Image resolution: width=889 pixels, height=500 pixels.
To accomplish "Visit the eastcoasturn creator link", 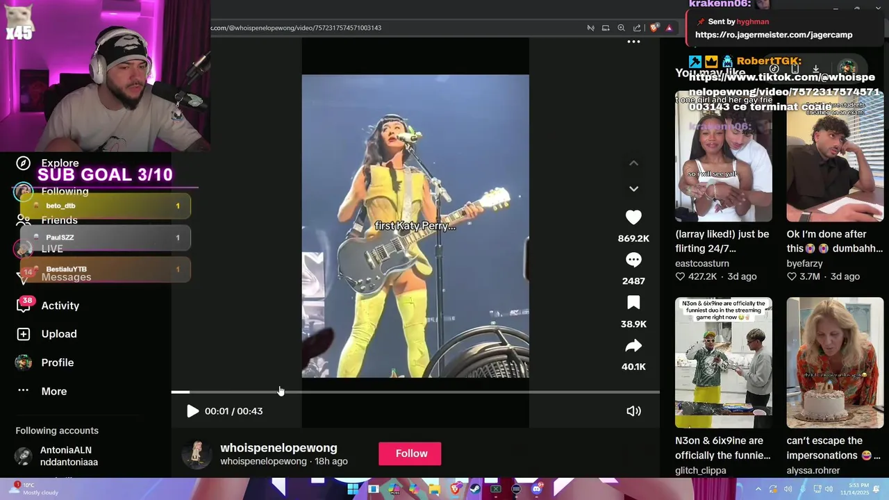I will 701,263.
